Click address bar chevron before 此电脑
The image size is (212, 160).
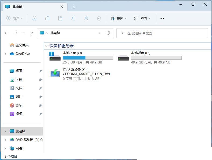(x=47, y=33)
